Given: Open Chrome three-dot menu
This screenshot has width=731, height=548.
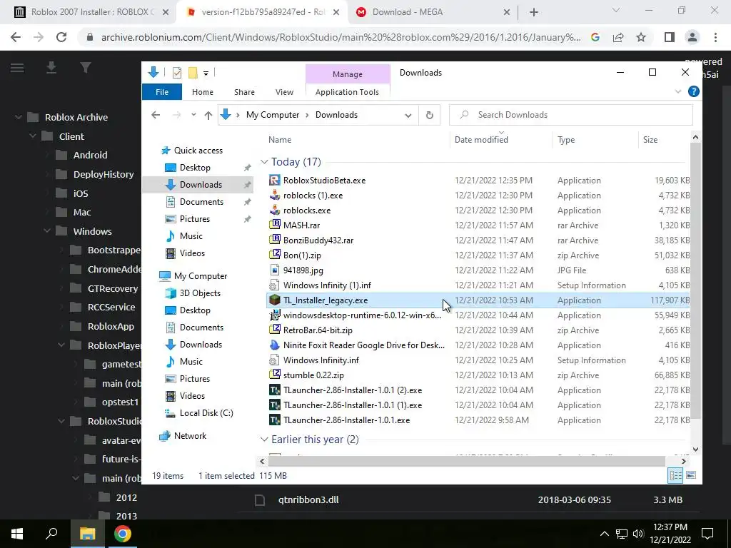Looking at the screenshot, I should pyautogui.click(x=715, y=37).
